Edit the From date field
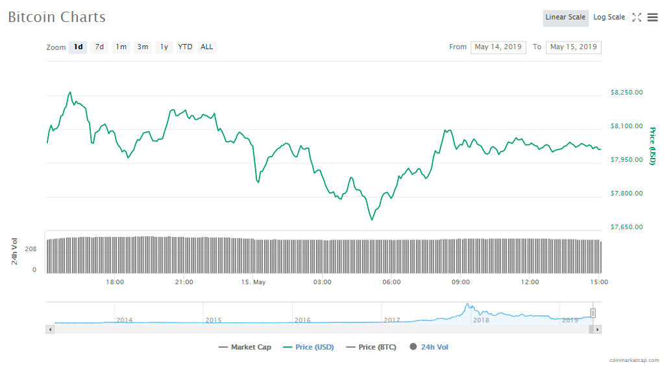Screen dimensions: 671x369 pos(498,47)
